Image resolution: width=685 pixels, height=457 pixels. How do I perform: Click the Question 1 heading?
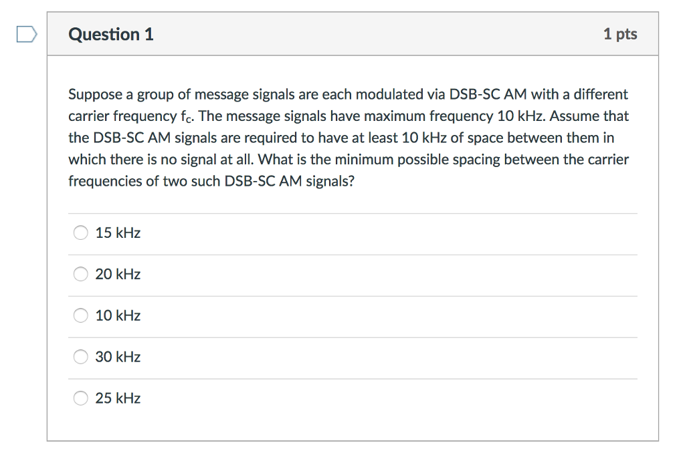[x=110, y=33]
